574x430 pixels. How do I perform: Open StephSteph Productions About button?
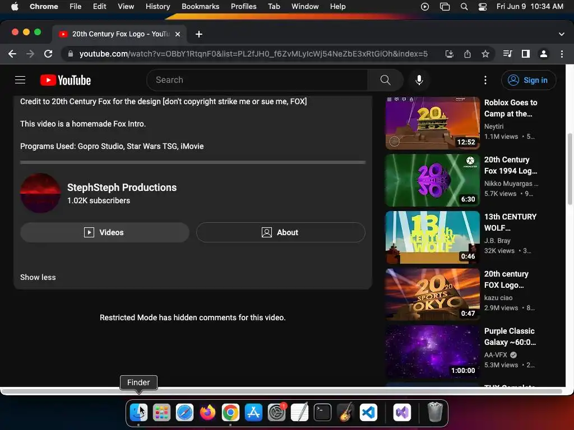(x=280, y=232)
